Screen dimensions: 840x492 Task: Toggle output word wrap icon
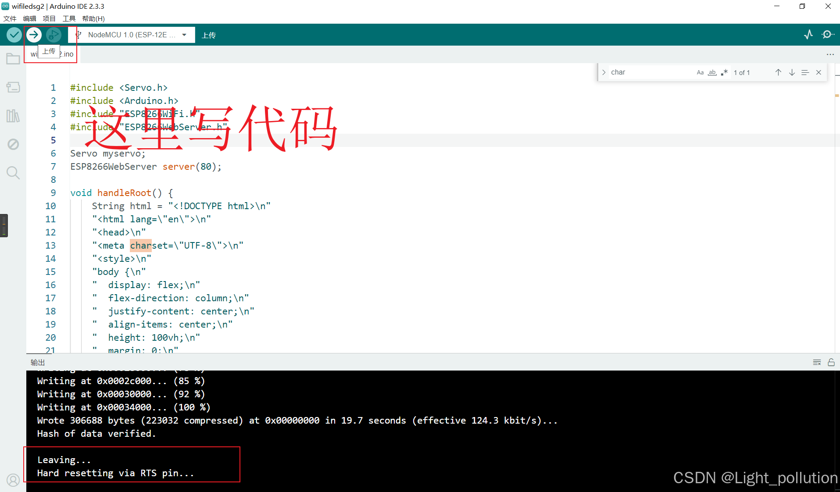(817, 362)
